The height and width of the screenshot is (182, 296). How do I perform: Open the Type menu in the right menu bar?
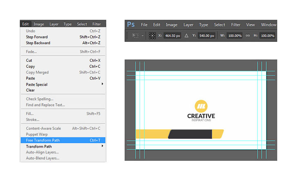coord(203,25)
